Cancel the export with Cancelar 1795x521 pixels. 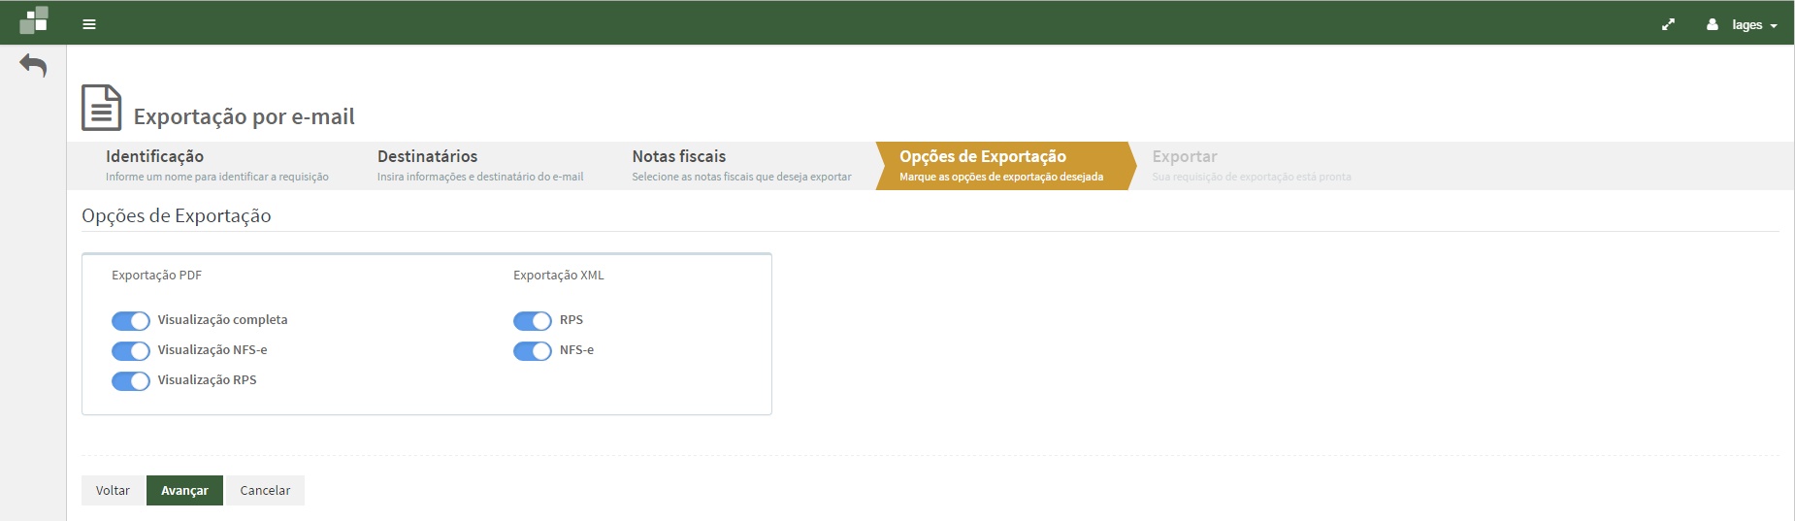[x=265, y=491]
